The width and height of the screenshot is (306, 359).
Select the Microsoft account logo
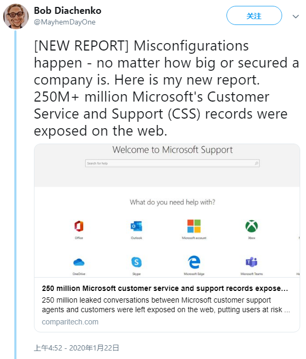tap(194, 226)
